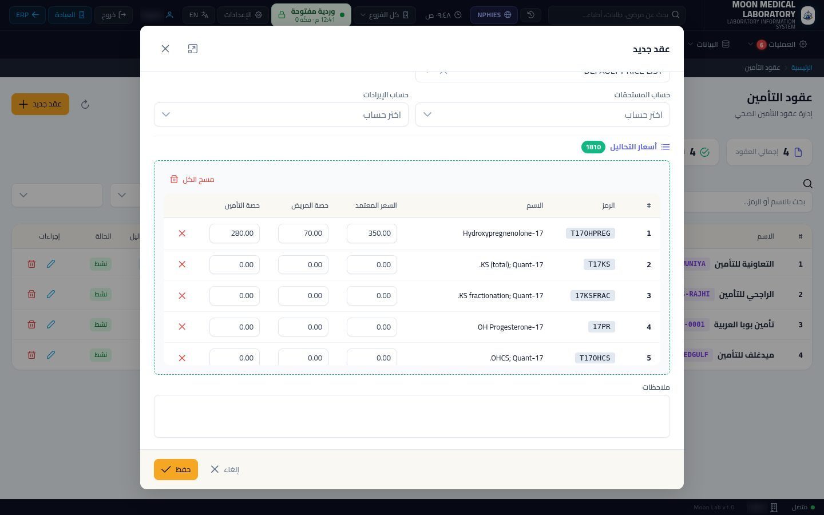Edit the fourth contract row with pencil icon
Viewport: 824px width, 515px height.
[51, 355]
